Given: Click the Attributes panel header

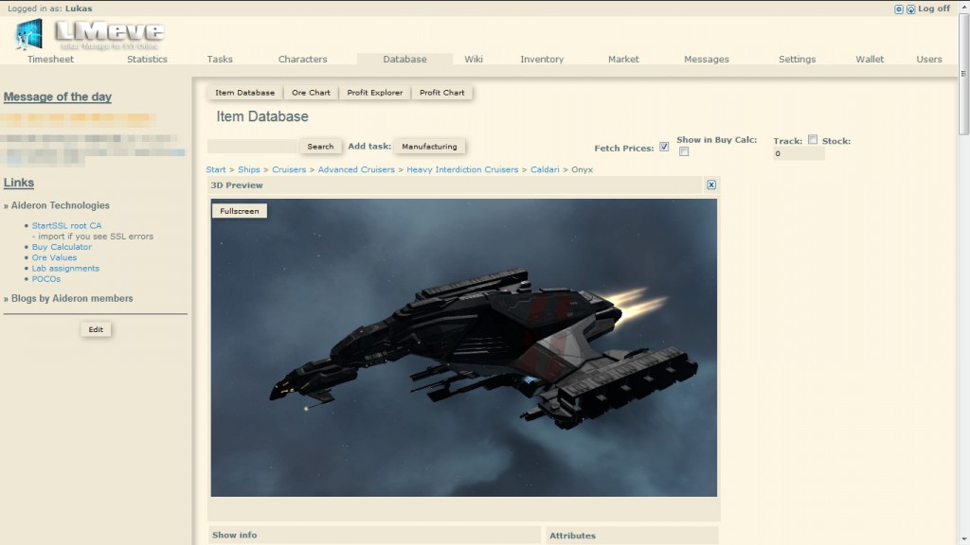Looking at the screenshot, I should [632, 536].
